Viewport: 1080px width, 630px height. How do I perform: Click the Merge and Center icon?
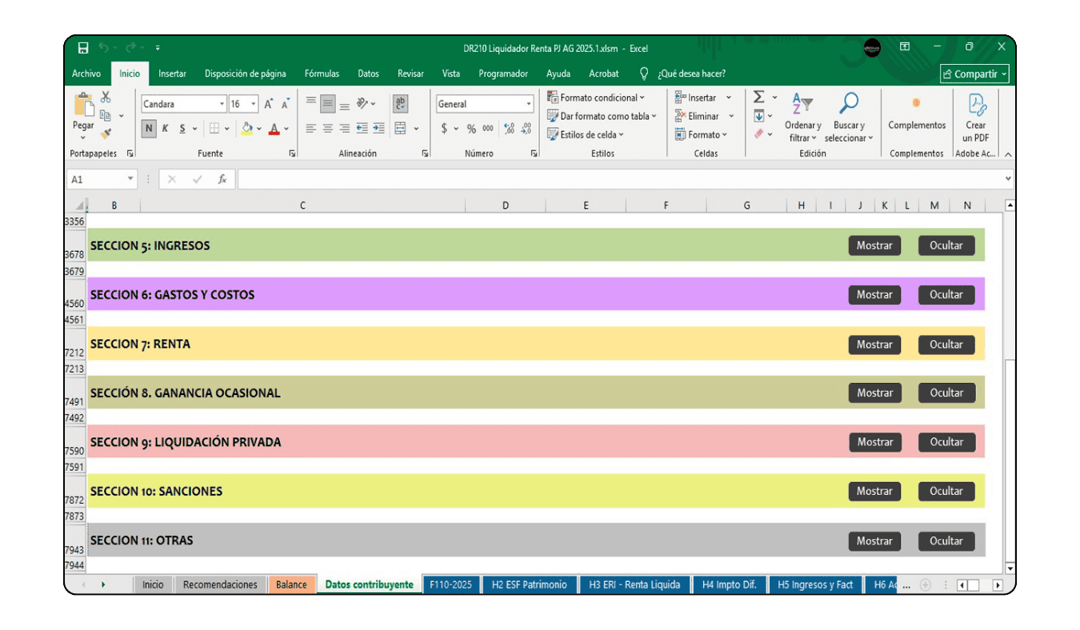click(x=401, y=129)
